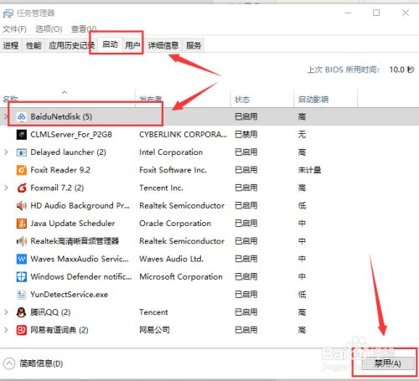Click 网易公司 publisher cell
This screenshot has height=381, width=419.
[x=154, y=330]
